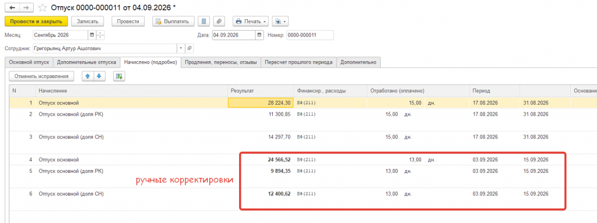Screen dimensions: 597x223
Task: Click the 17.08.2026 period start in row 1
Action: [x=485, y=102]
